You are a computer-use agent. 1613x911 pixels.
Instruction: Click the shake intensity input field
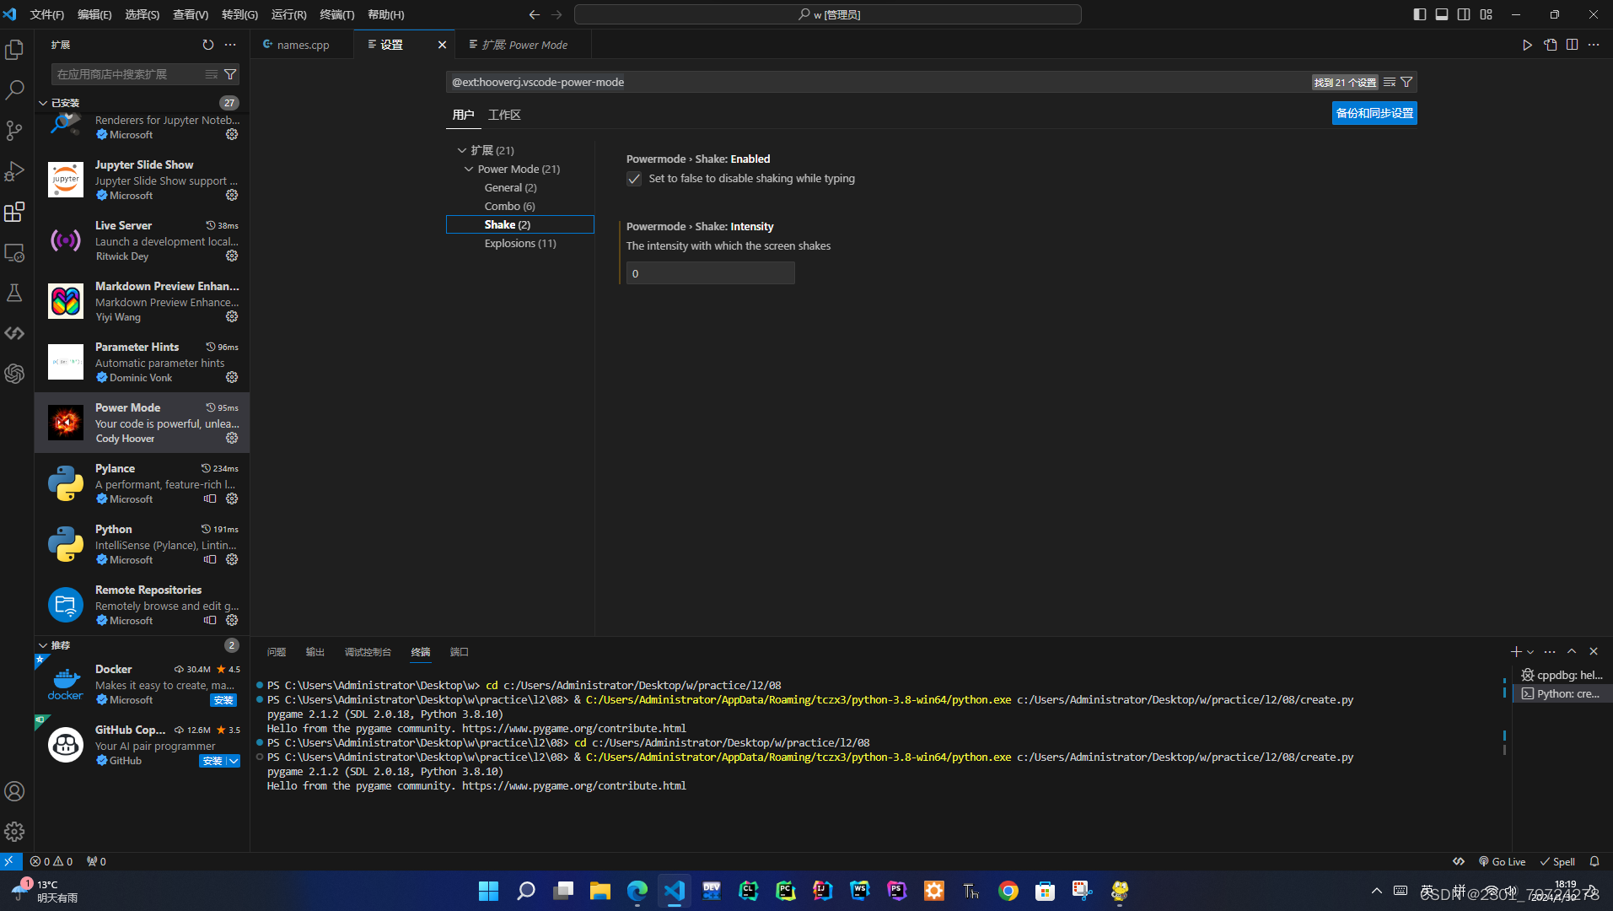pos(709,272)
